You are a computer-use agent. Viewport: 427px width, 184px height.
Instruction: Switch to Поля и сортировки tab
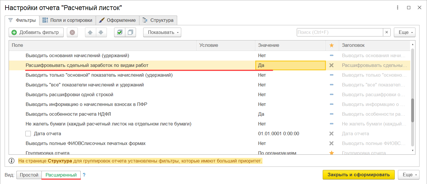tap(67, 20)
